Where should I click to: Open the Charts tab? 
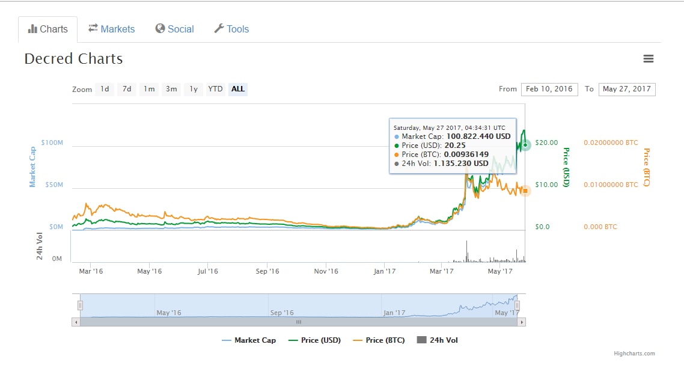tap(48, 29)
